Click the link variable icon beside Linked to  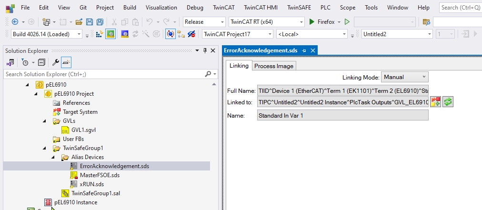point(435,102)
